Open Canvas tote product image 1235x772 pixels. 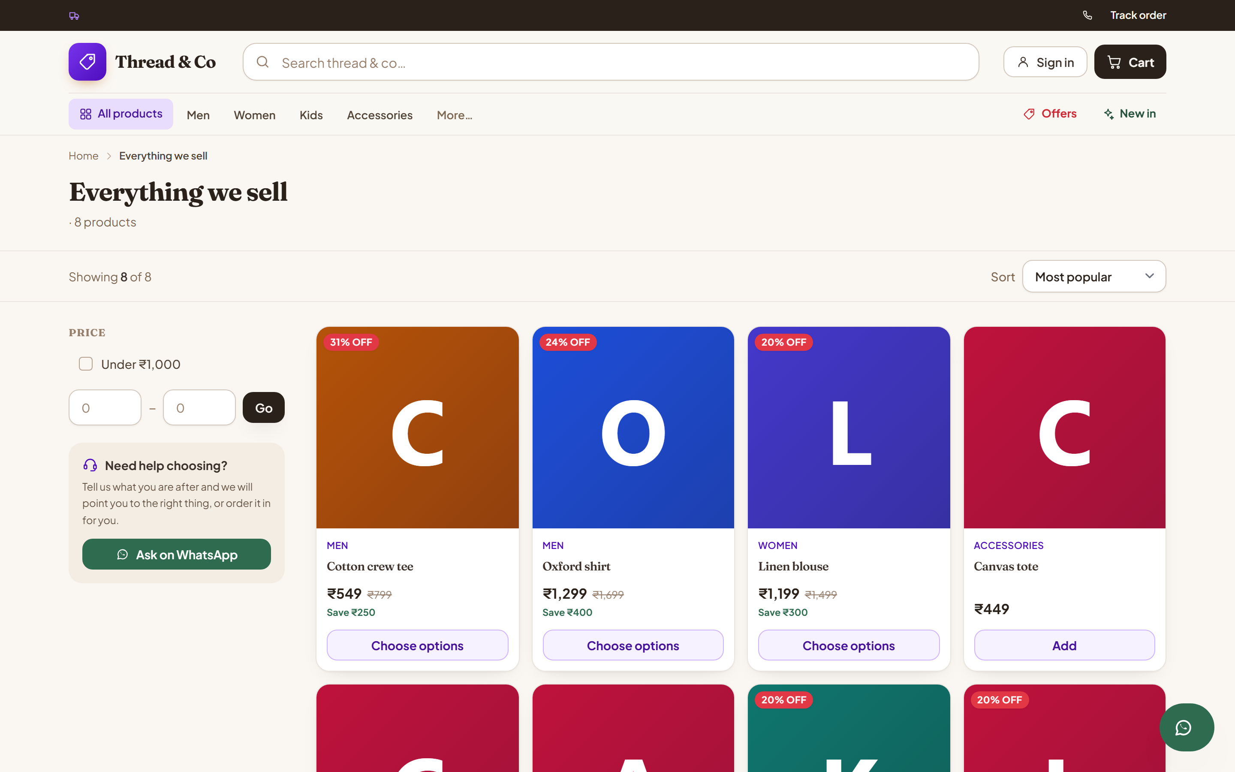(x=1065, y=428)
